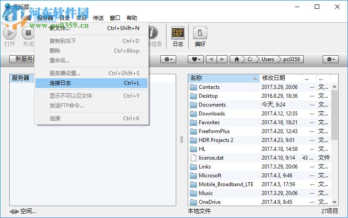The image size is (348, 218).
Task: Select the HL date 2017.4.18, 14:58
Action: [x=279, y=149]
